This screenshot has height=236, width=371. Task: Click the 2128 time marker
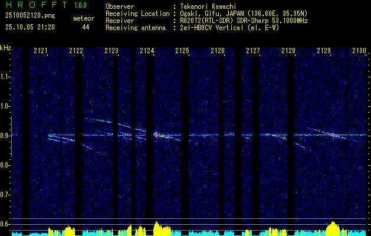[288, 50]
